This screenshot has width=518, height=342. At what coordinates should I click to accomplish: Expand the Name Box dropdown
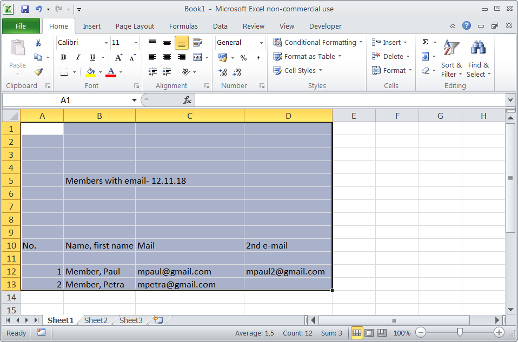(x=134, y=100)
